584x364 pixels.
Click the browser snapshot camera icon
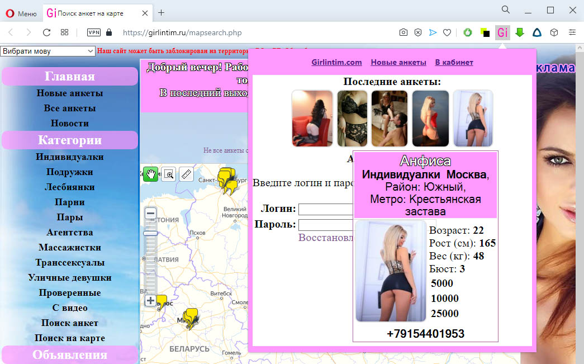click(x=403, y=33)
